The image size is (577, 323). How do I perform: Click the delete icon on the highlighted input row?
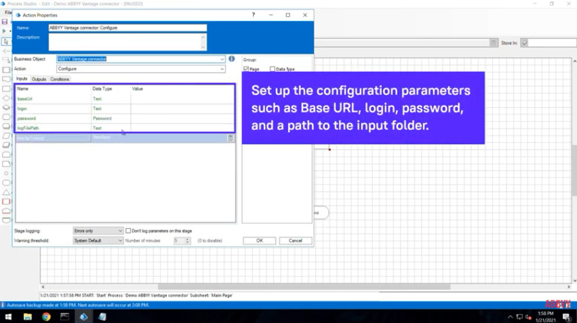click(230, 138)
